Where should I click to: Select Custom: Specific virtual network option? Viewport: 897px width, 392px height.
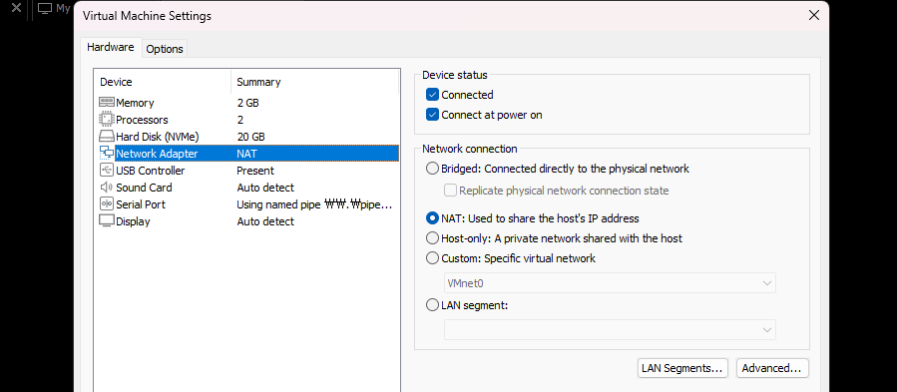[x=432, y=258]
